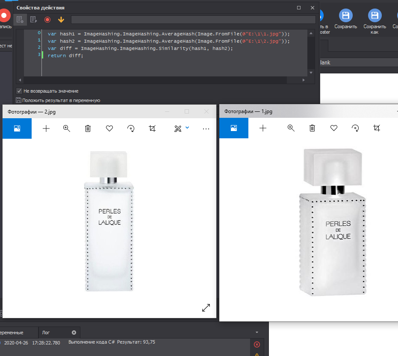This screenshot has height=356, width=398.
Task: Click the title 'Фотографии — 2.jpg'
Action: click(32, 112)
